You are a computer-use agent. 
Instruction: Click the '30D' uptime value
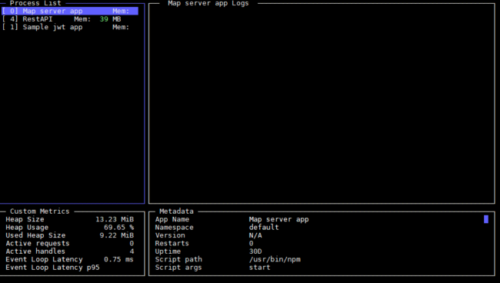pyautogui.click(x=255, y=251)
